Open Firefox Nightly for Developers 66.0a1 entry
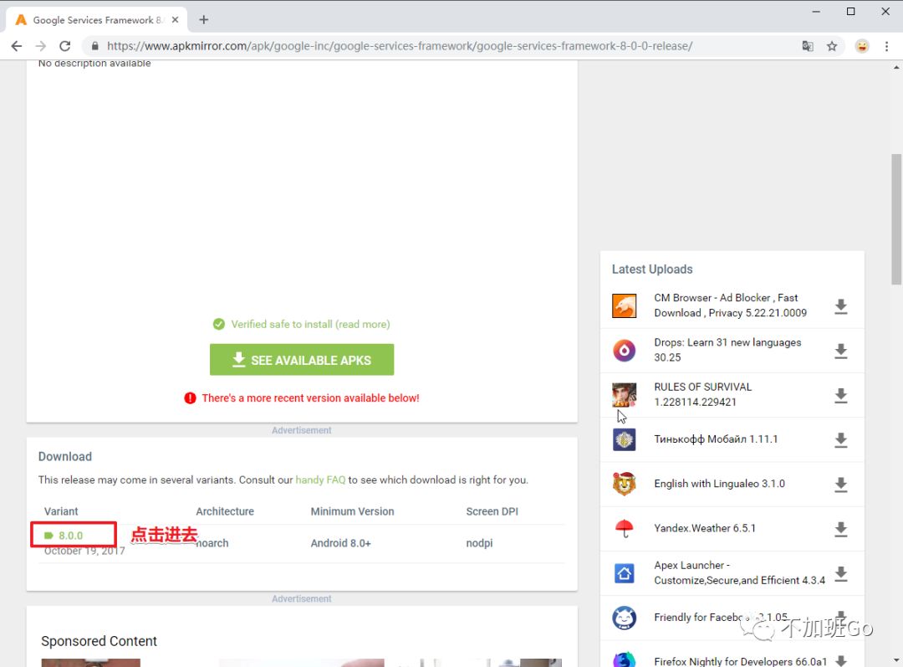The width and height of the screenshot is (903, 667). pyautogui.click(x=740, y=661)
